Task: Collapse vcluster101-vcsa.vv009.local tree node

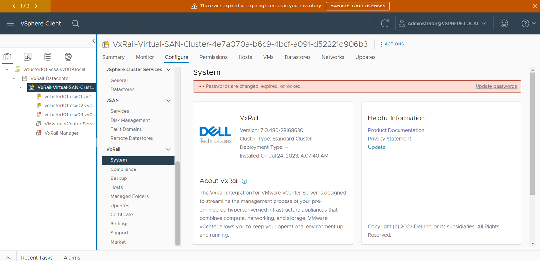Action: pyautogui.click(x=7, y=69)
